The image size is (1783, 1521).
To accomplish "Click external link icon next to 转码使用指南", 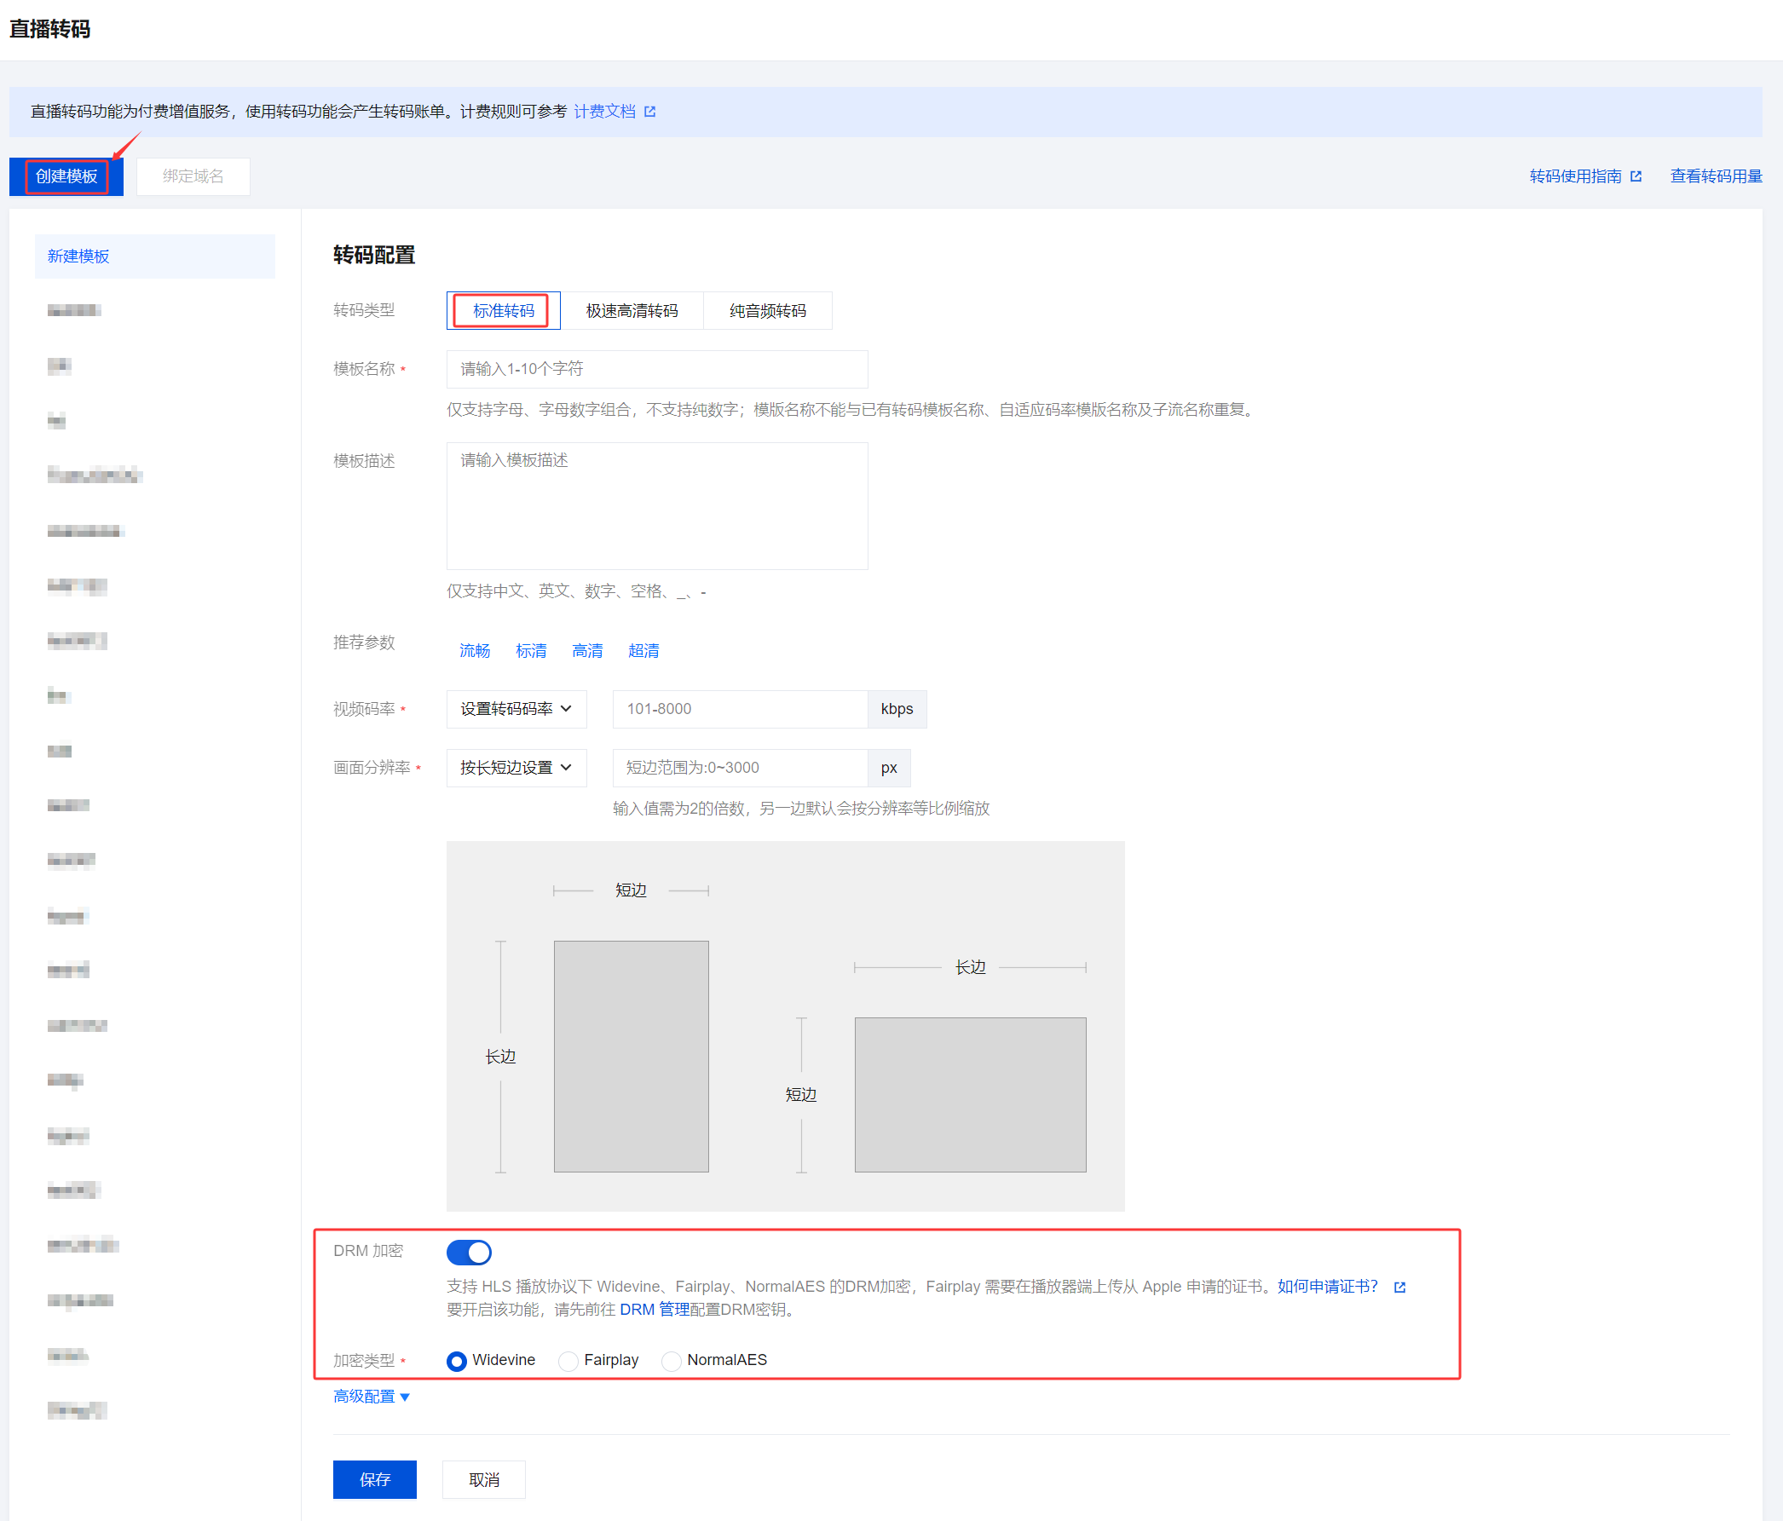I will click(x=1636, y=176).
